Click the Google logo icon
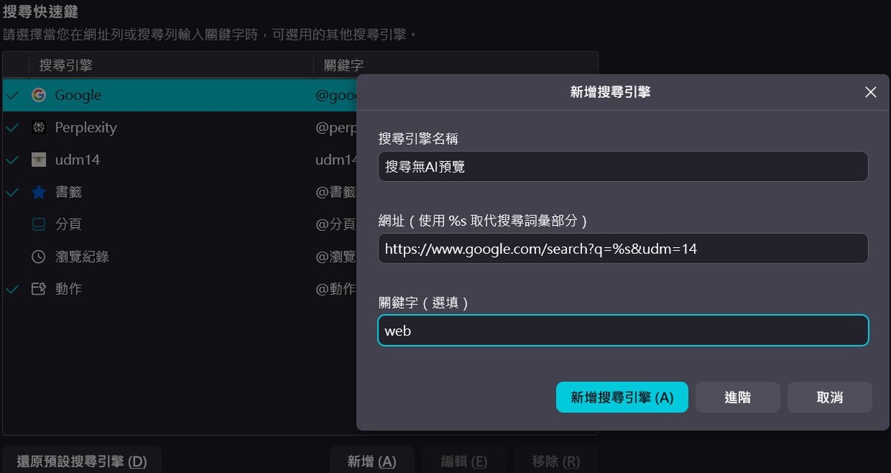The height and width of the screenshot is (473, 891). pyautogui.click(x=39, y=95)
